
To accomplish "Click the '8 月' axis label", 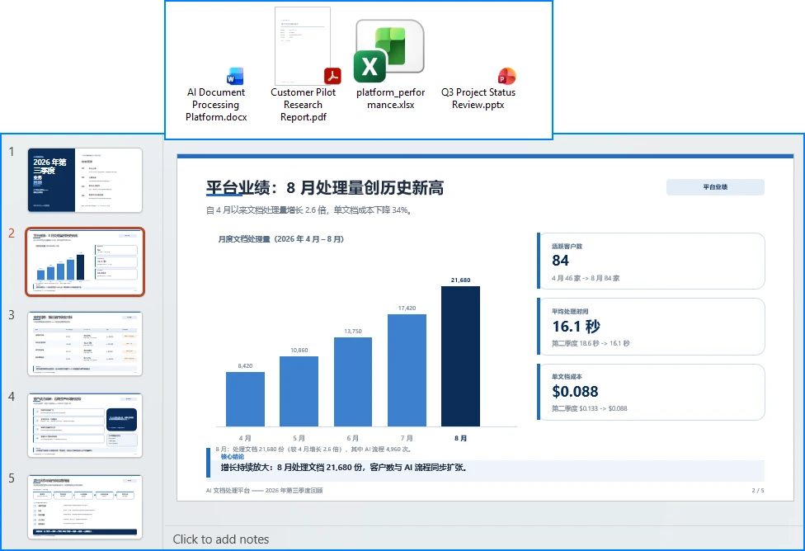I will pos(460,438).
